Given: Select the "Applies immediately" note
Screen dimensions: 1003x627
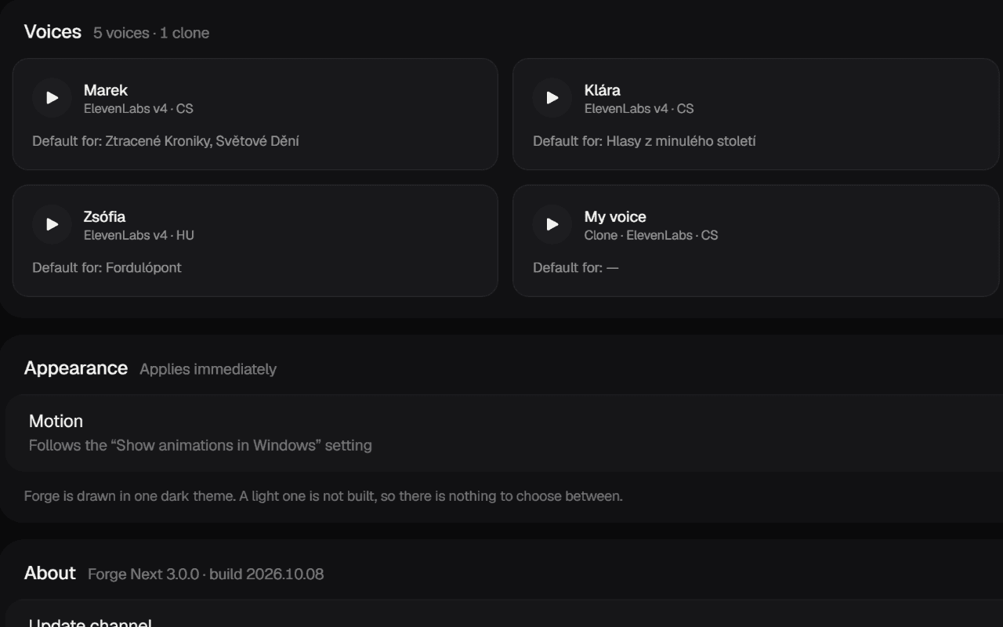Looking at the screenshot, I should [208, 369].
